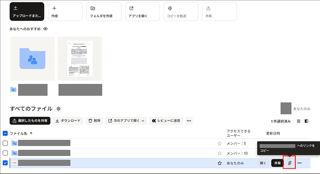Click メンバー：10 access text
Viewport: 320px width, 174px height.
[237, 153]
